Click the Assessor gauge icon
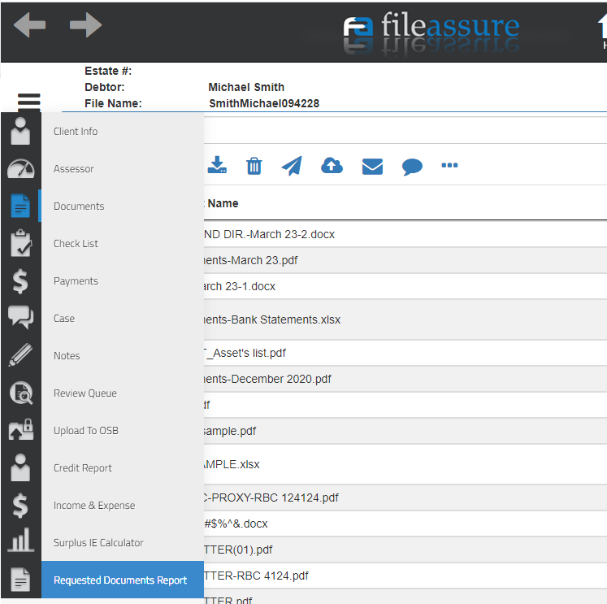607x604 pixels. [x=20, y=168]
